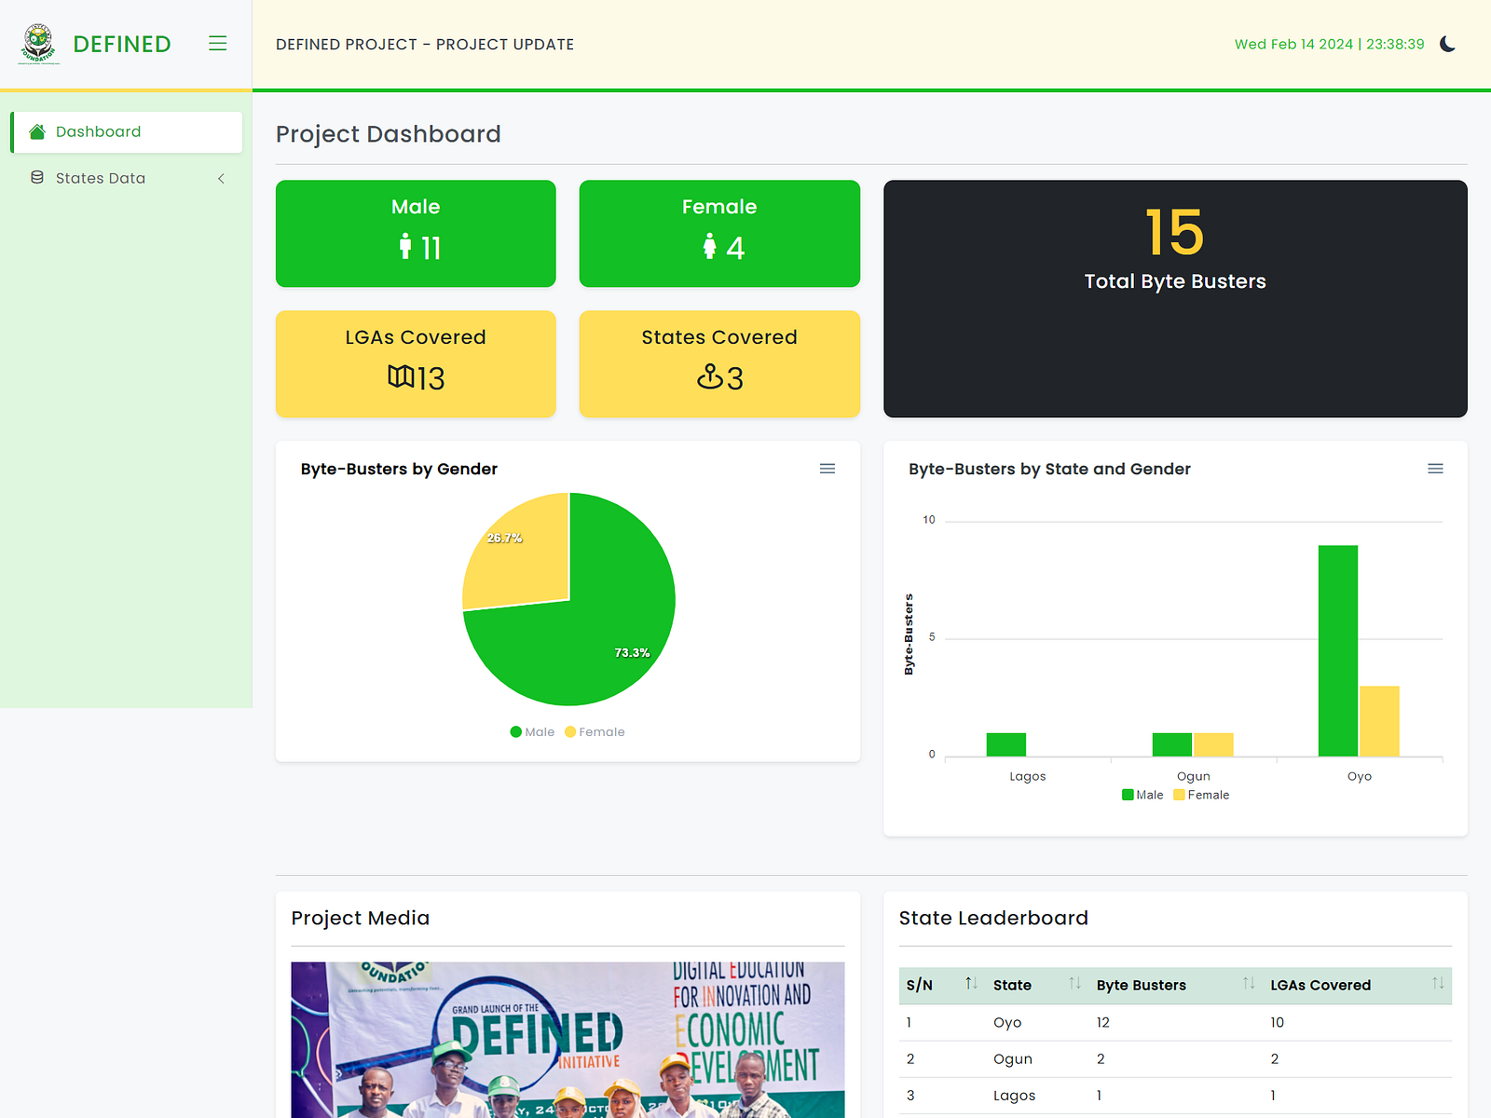
Task: Collapse the States Data menu chevron
Action: coord(221,178)
